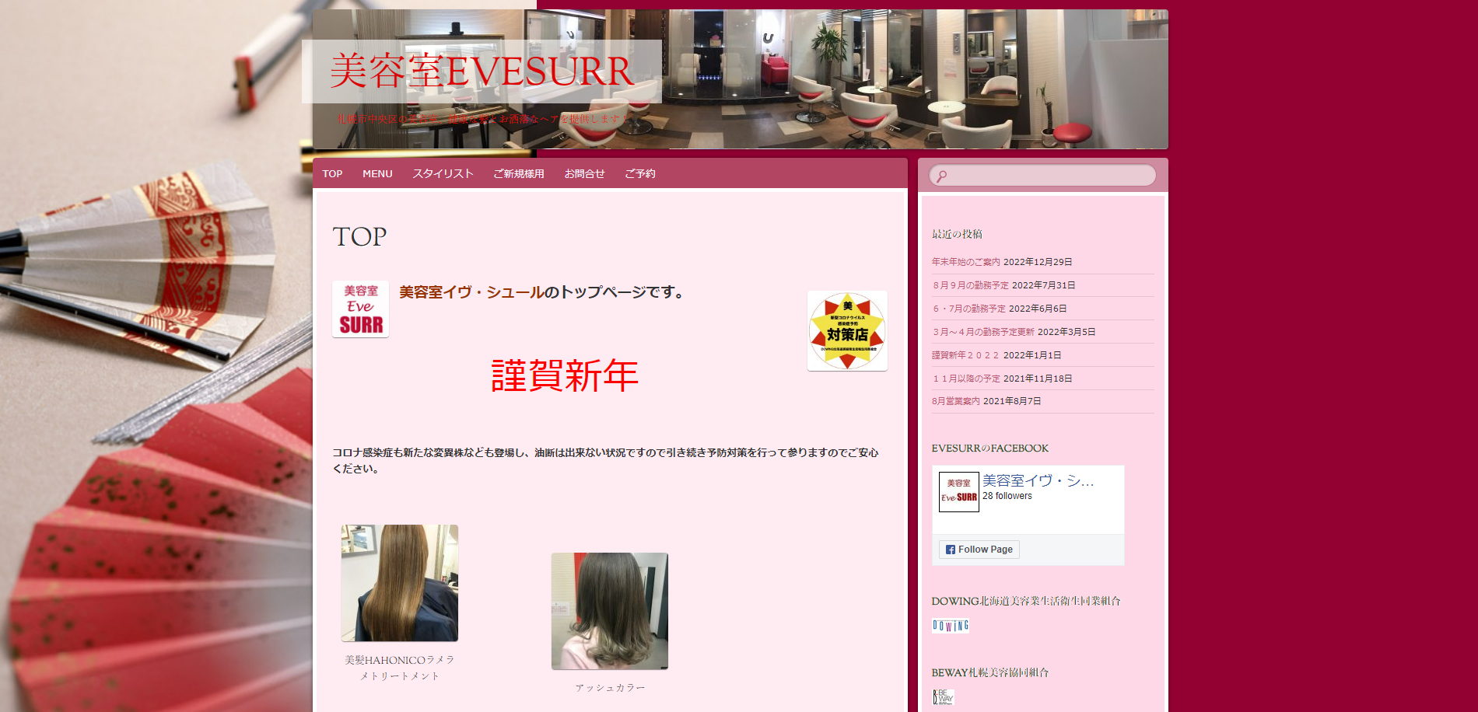Open the 6・7月の勤務予定 post
The height and width of the screenshot is (712, 1478).
[968, 309]
